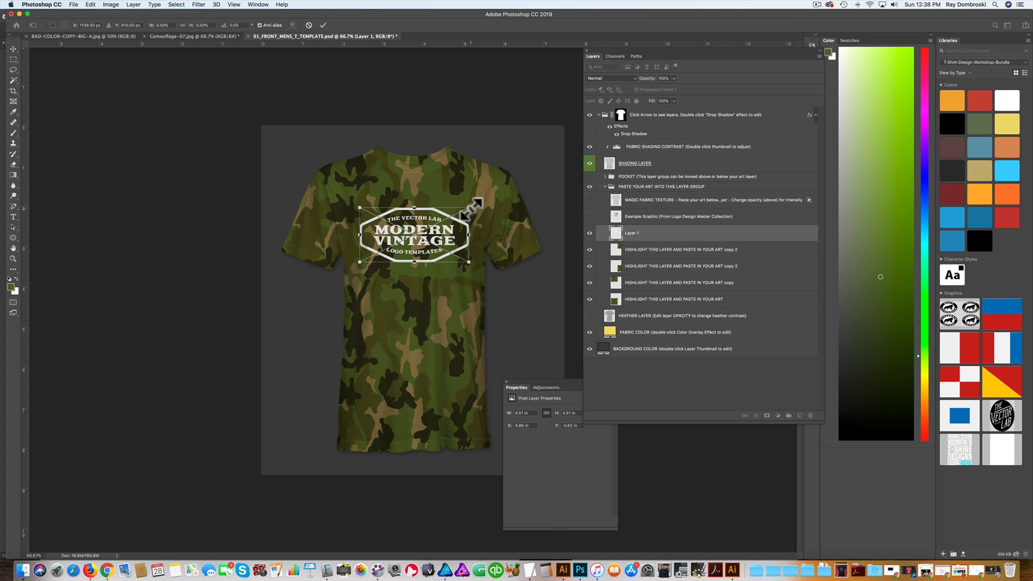Open the Normal blend mode dropdown

click(611, 78)
